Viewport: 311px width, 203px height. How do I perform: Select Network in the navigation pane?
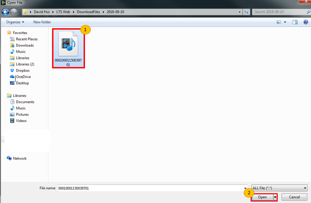(20, 158)
